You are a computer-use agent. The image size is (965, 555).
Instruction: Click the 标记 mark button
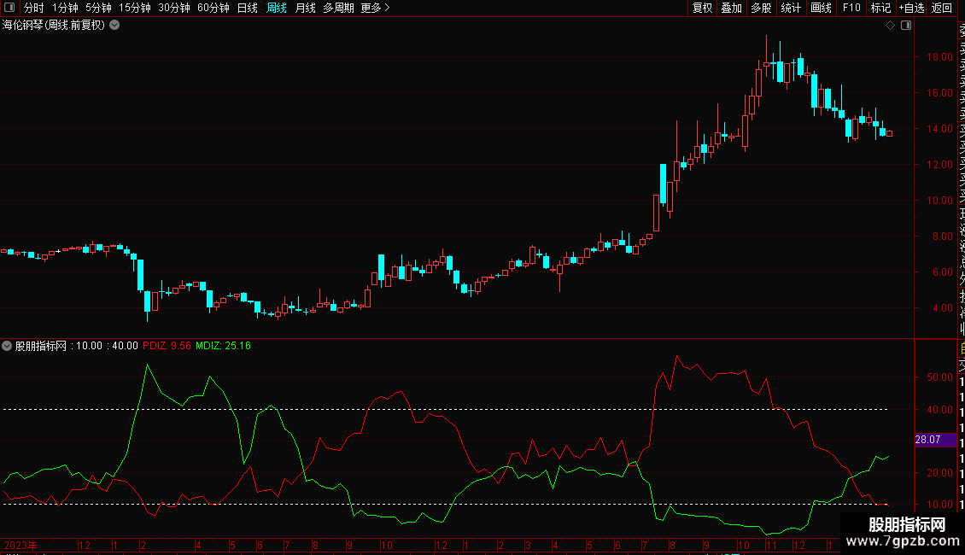[x=880, y=8]
